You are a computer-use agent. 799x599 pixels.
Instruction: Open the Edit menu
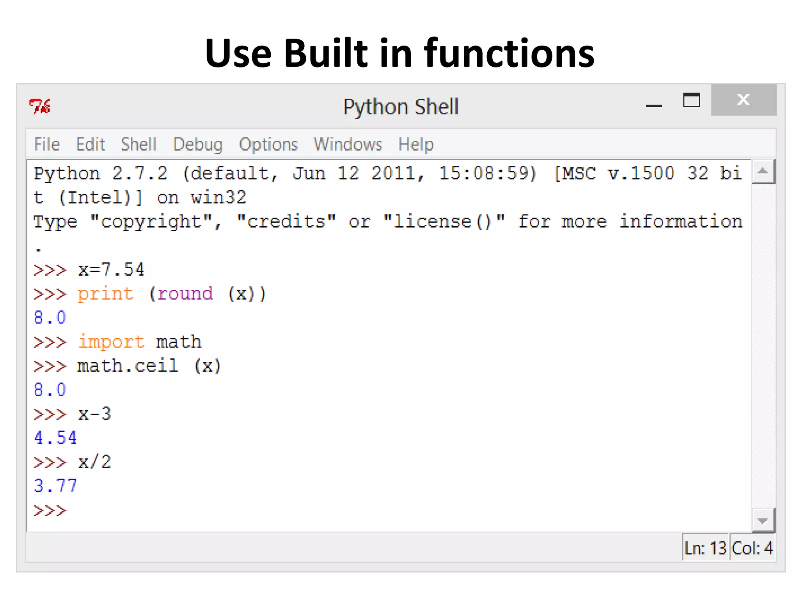click(90, 144)
